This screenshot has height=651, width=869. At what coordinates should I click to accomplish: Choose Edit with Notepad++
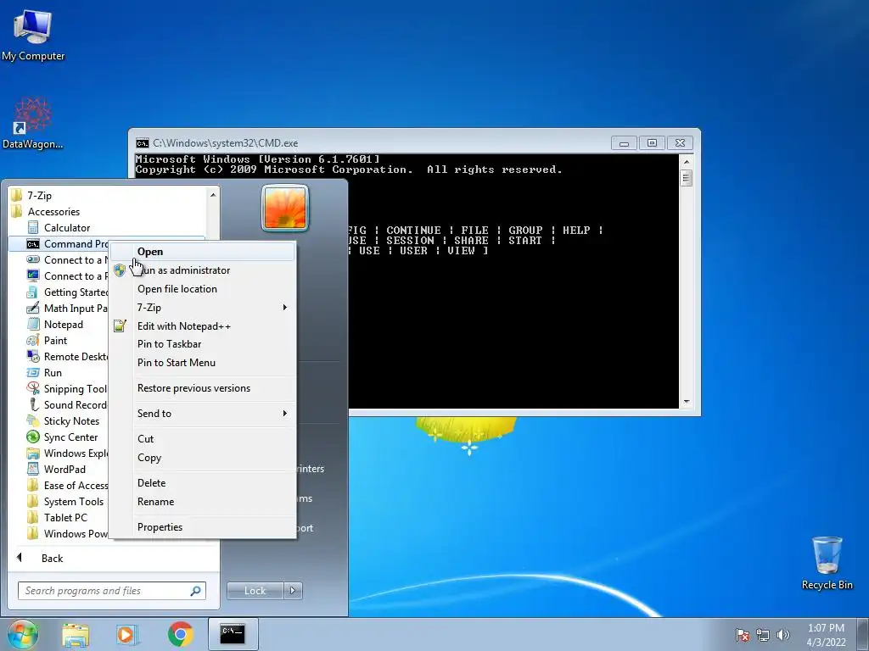pos(203,326)
